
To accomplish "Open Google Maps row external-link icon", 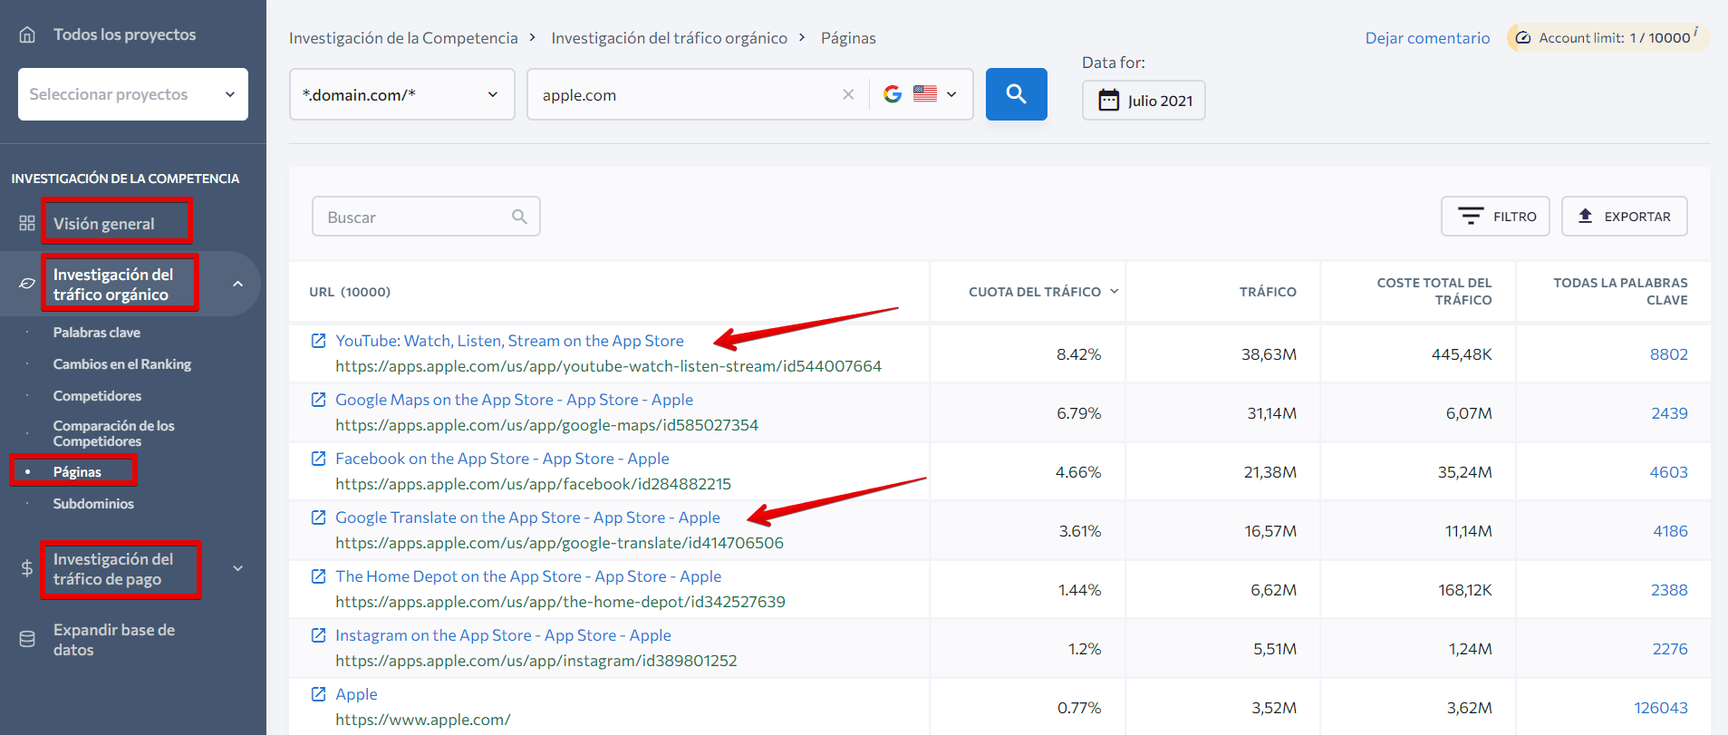I will tap(318, 400).
